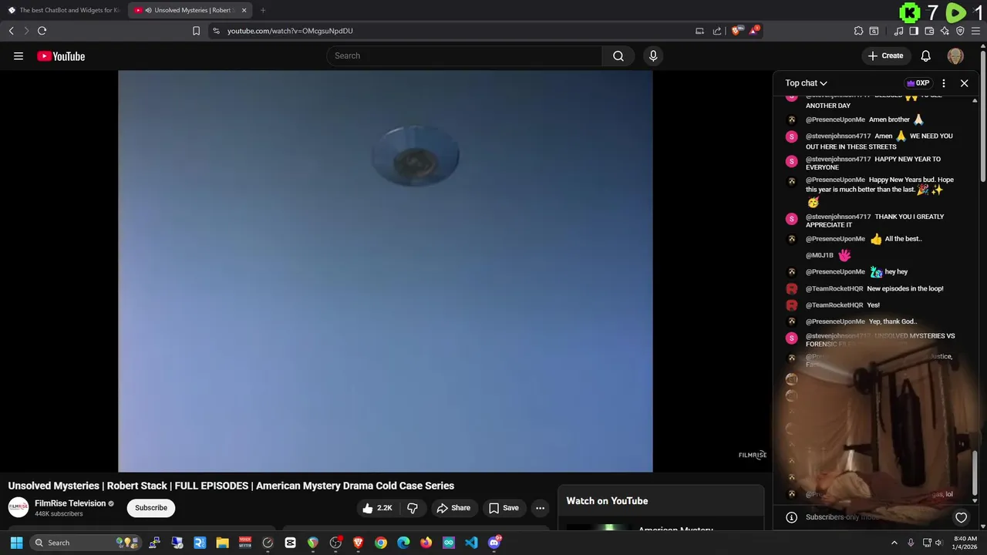Dislike the video with thumbs down
This screenshot has width=987, height=555.
[x=413, y=508]
